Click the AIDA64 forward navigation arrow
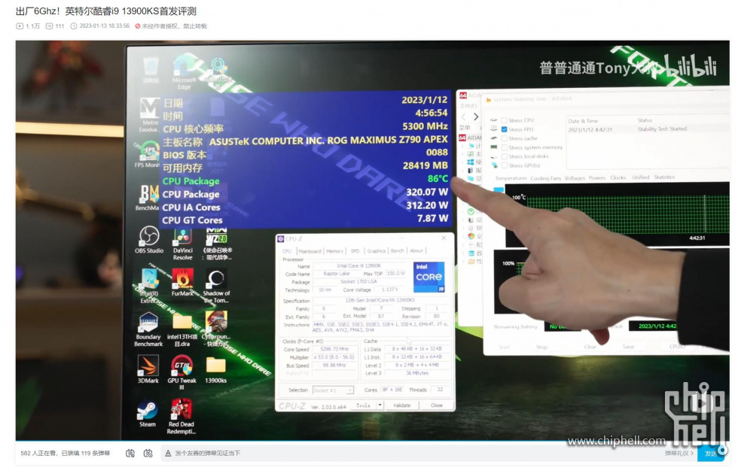This screenshot has width=738, height=467. (x=476, y=117)
